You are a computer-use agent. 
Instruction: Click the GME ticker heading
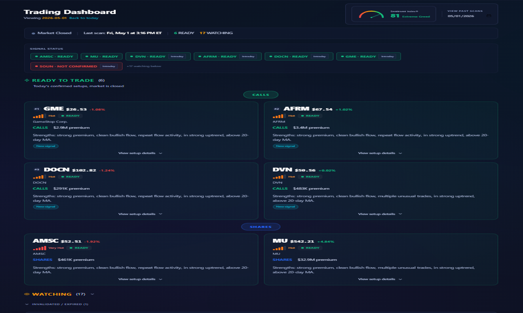pyautogui.click(x=54, y=109)
